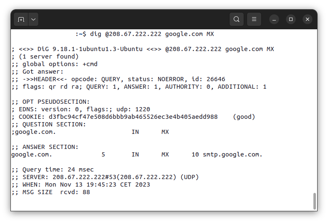Click the COOKIE hex string

(x=133, y=117)
